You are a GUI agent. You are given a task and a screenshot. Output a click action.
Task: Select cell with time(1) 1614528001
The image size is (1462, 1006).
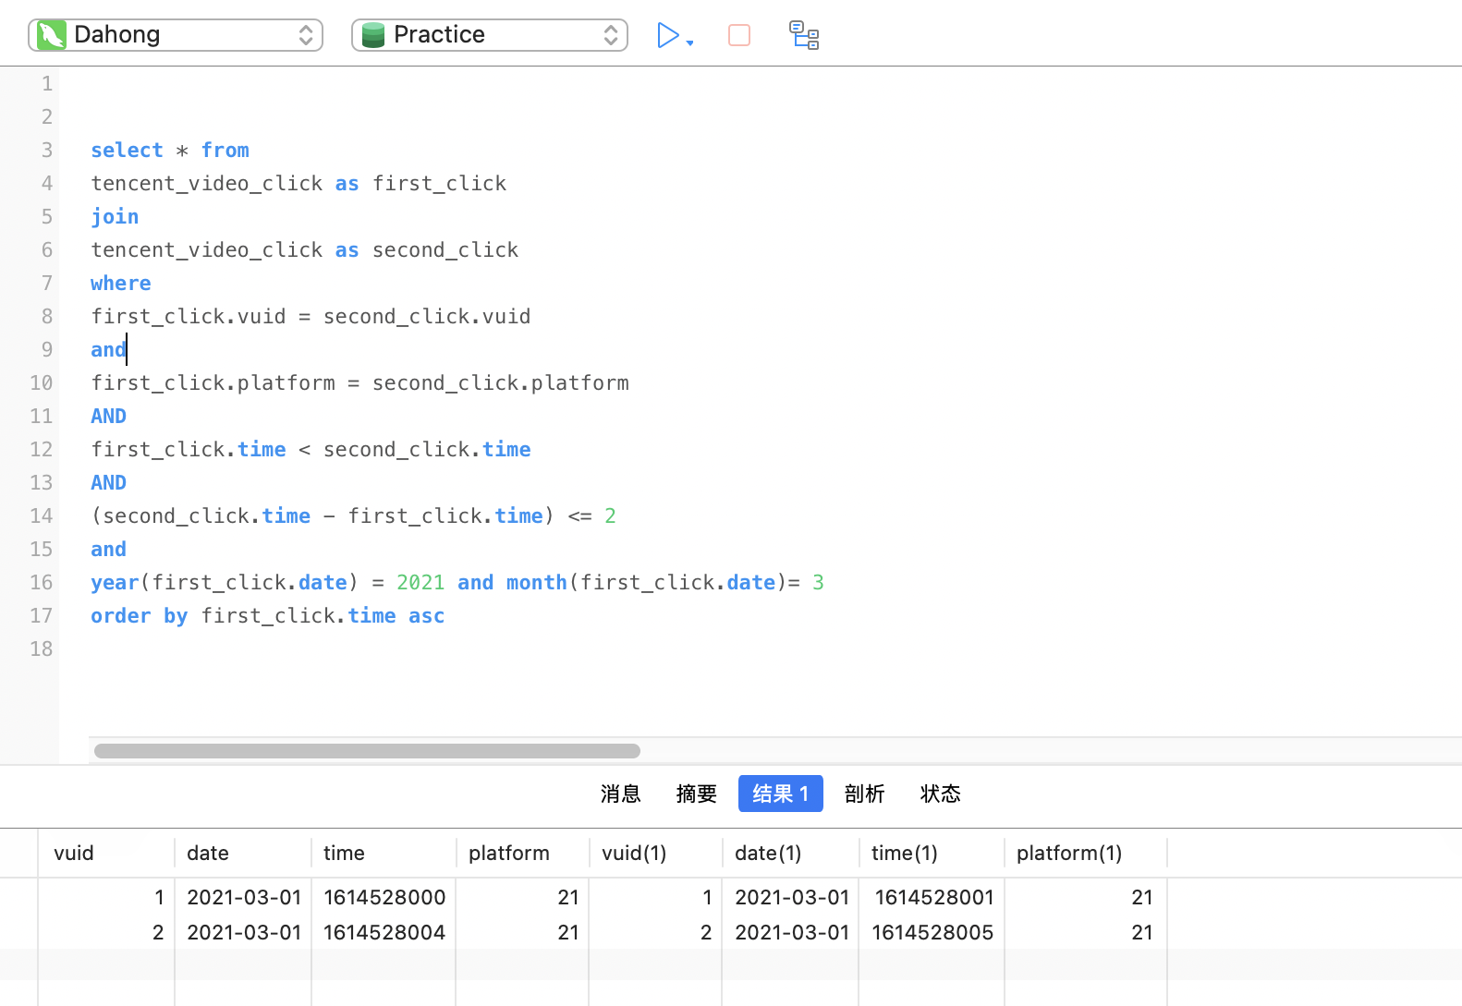click(x=932, y=897)
